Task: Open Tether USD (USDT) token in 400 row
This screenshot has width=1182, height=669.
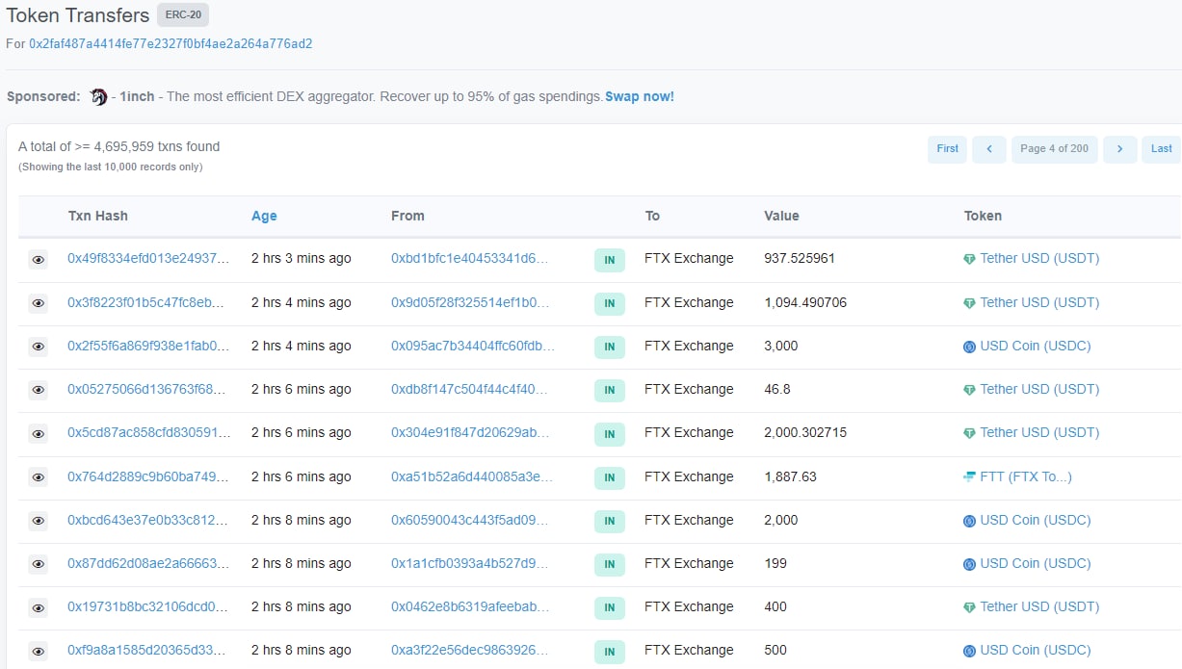Action: [x=1039, y=606]
